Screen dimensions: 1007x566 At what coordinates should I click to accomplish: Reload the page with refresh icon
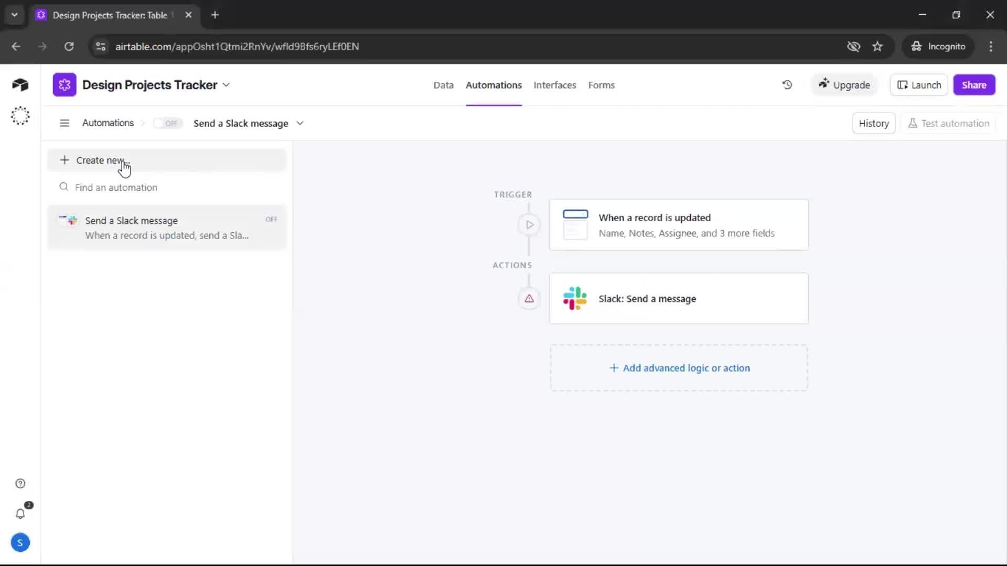coord(69,47)
